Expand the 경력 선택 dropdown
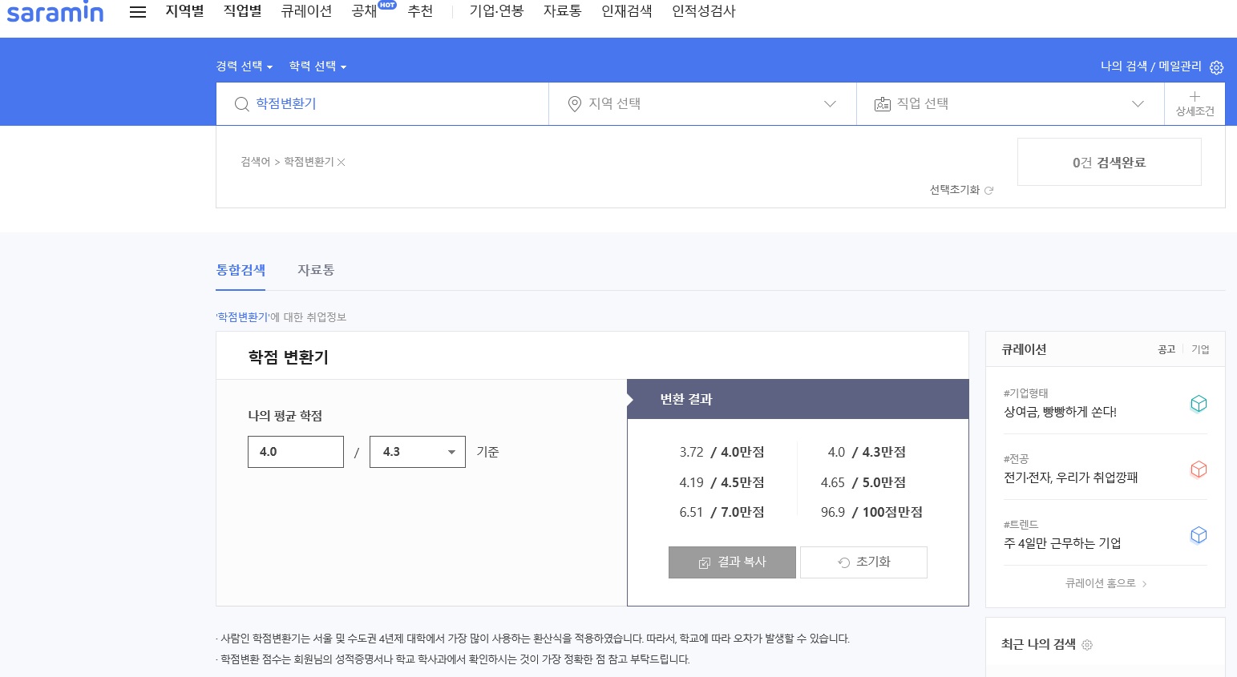 click(245, 66)
